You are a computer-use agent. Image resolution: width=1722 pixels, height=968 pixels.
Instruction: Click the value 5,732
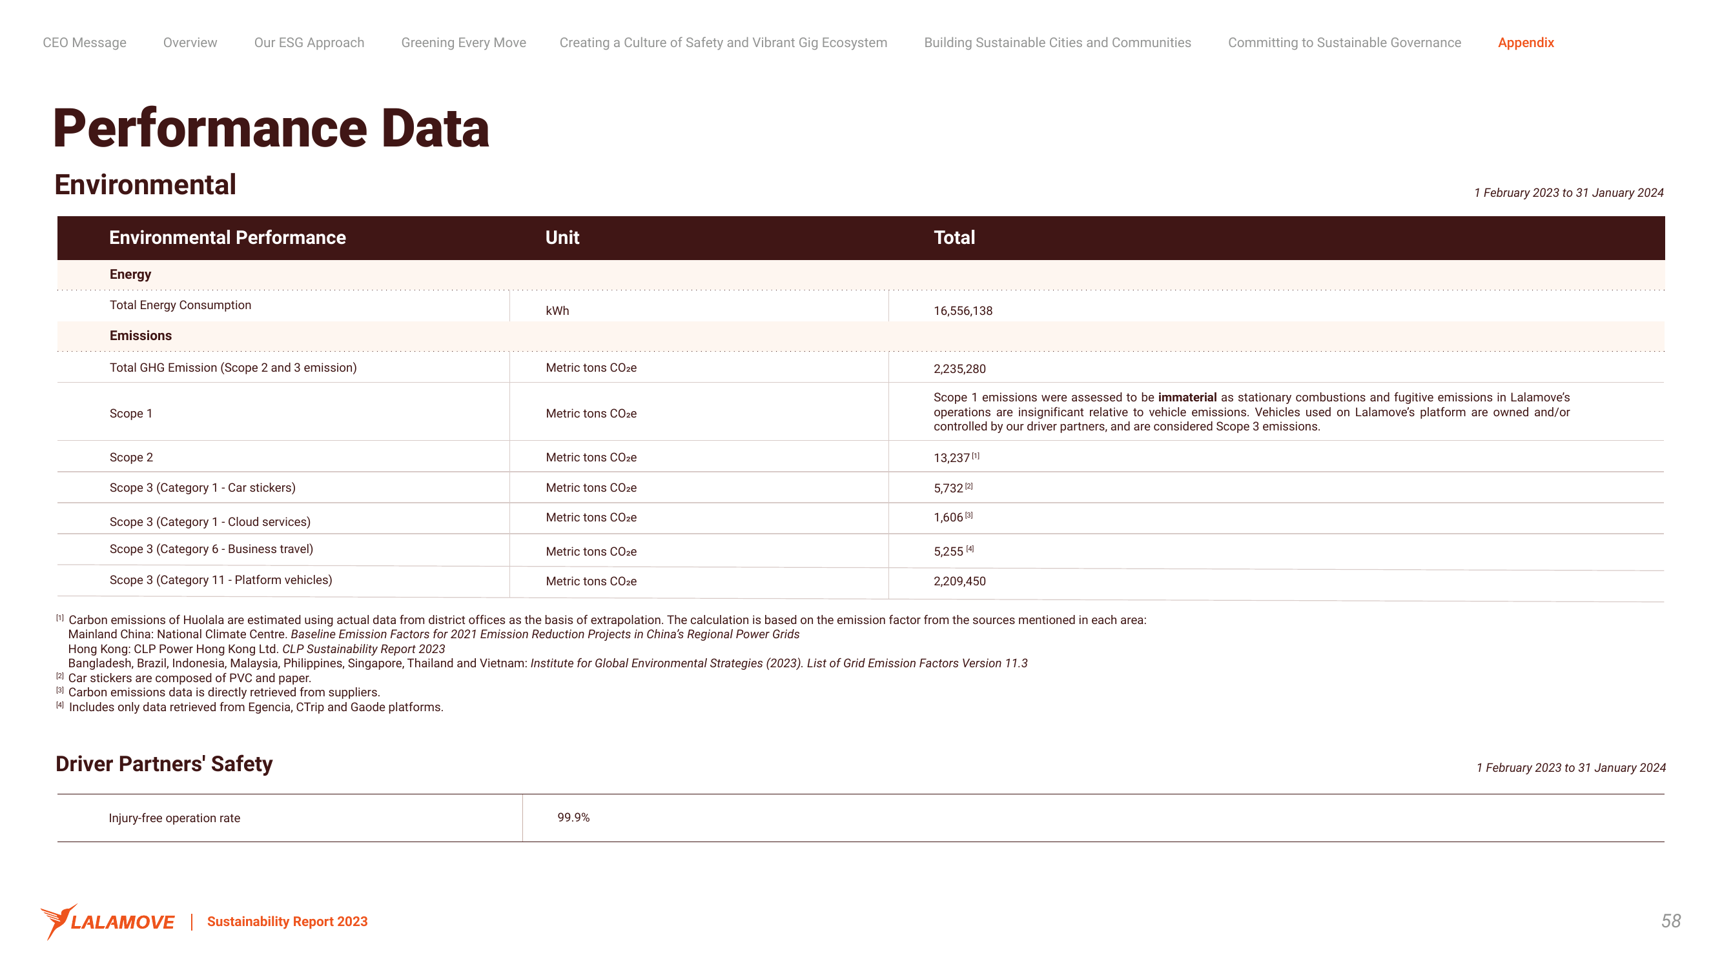tap(948, 489)
